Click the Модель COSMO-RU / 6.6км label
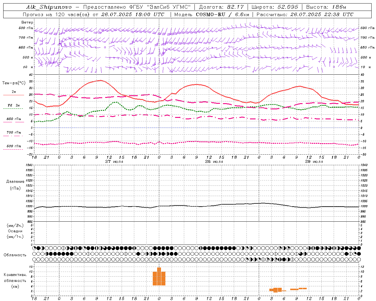Viewport: 376px width, 301px height. pyautogui.click(x=212, y=14)
